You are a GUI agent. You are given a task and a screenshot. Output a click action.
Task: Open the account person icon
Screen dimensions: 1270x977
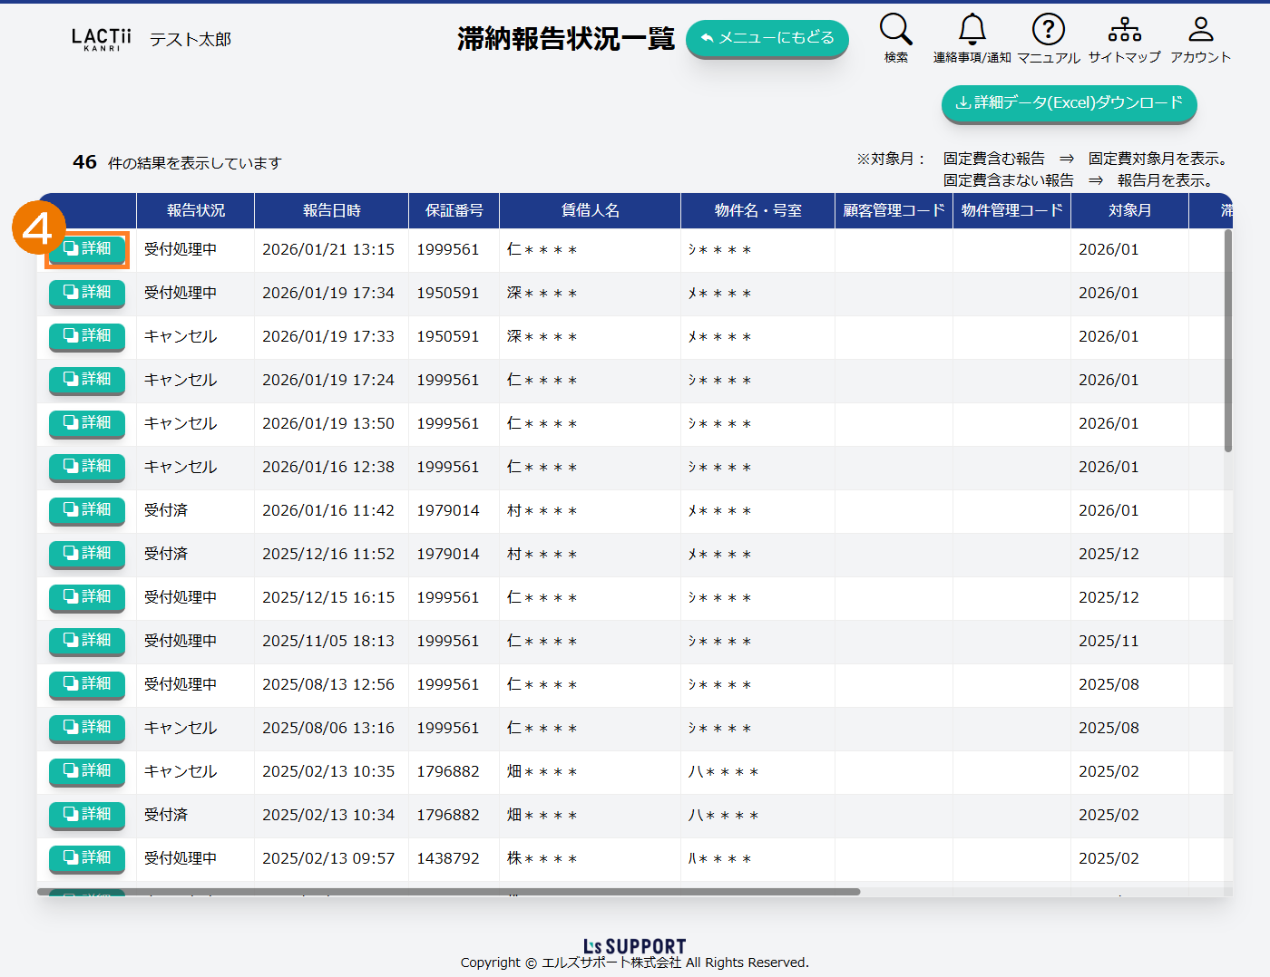[x=1200, y=30]
